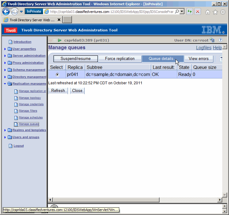Click the browser refresh icon
229x215 pixels.
(x=190, y=12)
